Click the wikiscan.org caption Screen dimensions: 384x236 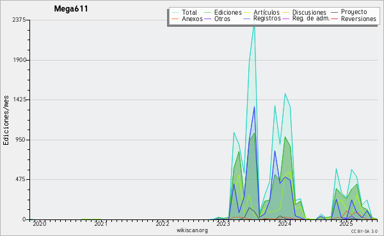click(192, 230)
